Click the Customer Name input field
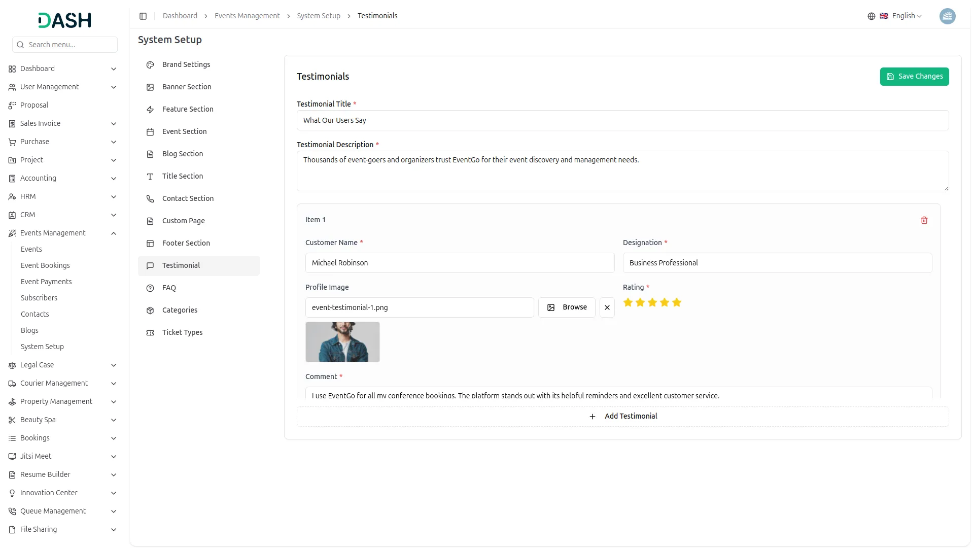 [x=459, y=263]
